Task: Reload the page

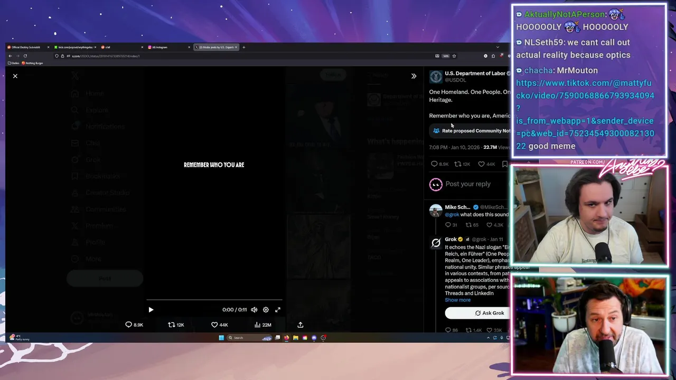Action: click(25, 56)
